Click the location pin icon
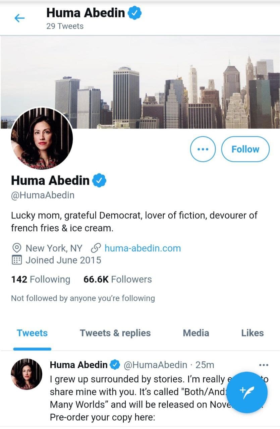The height and width of the screenshot is (429, 280). click(x=16, y=248)
